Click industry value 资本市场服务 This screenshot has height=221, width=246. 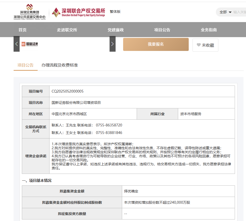coord(191,114)
